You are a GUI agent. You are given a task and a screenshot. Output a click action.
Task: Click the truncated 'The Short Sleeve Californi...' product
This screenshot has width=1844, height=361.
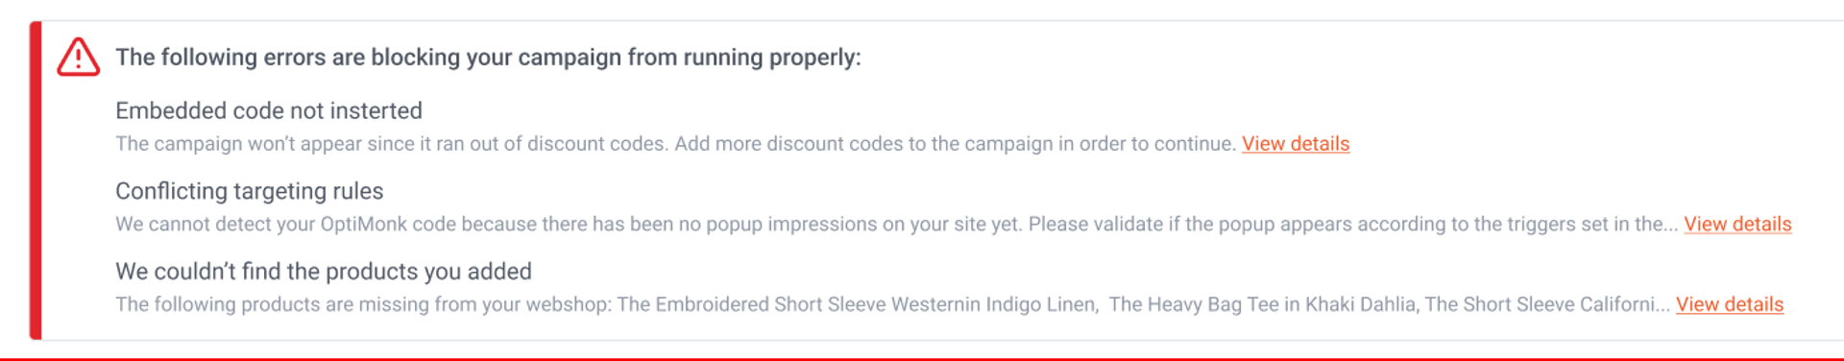(1547, 305)
